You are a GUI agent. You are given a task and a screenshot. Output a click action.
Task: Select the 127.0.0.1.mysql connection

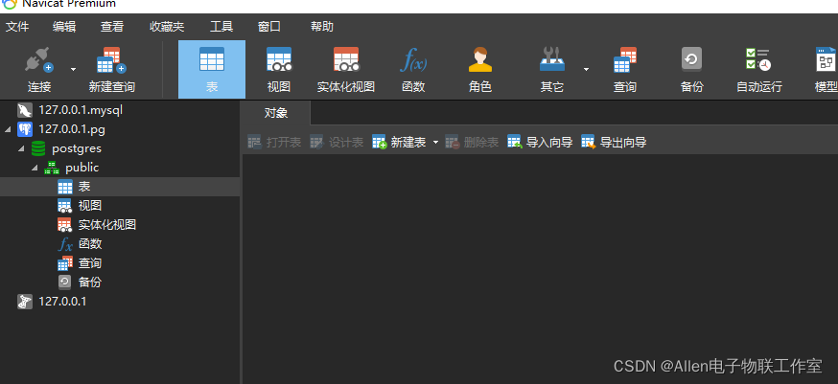81,110
